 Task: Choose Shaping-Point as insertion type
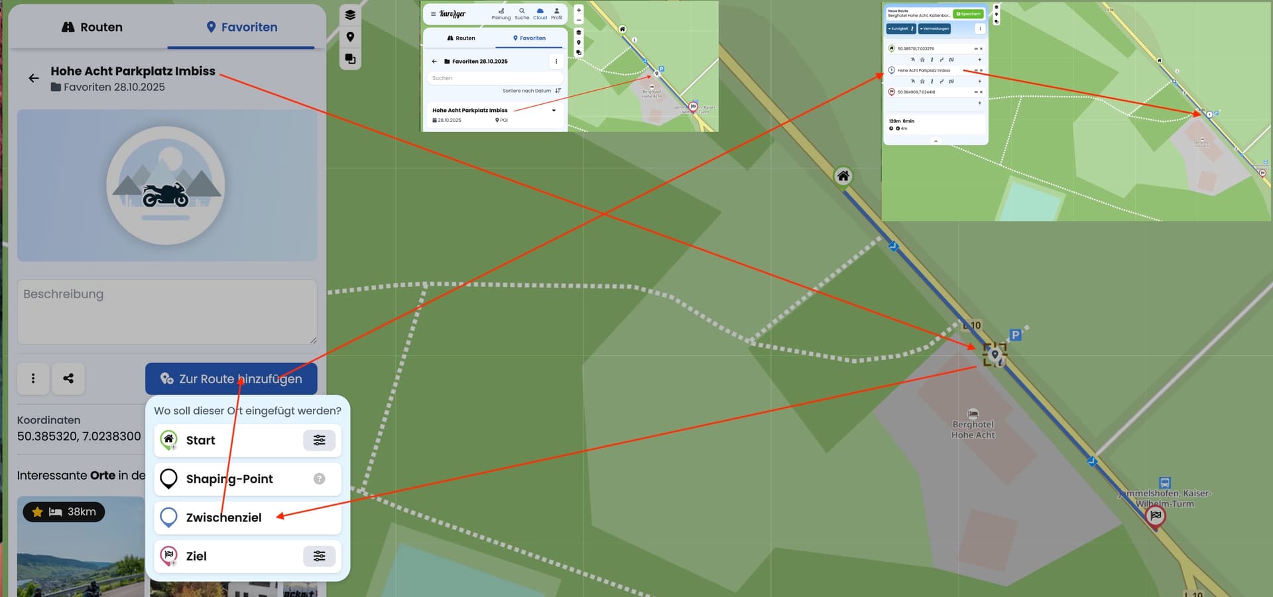click(x=229, y=479)
